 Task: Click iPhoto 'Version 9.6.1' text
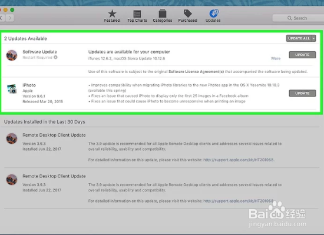coord(34,96)
